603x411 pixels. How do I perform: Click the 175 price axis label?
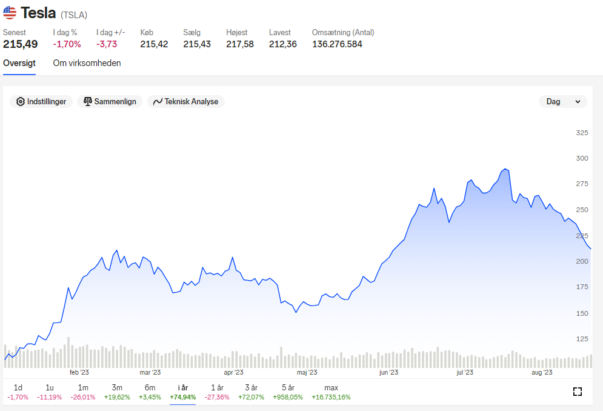coord(582,287)
